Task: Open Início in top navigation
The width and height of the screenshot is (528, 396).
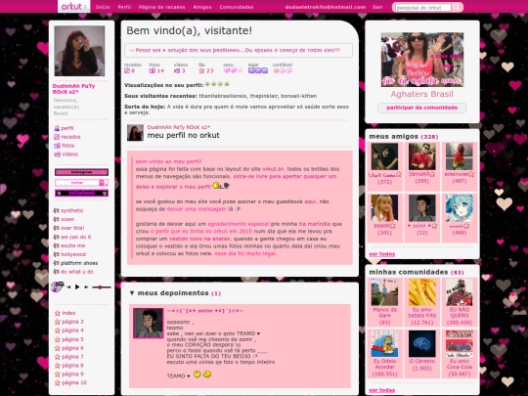Action: (x=103, y=7)
